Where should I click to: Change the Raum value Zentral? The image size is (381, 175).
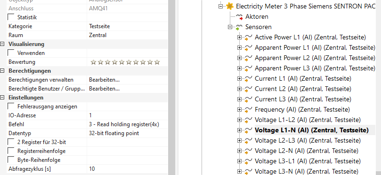pyautogui.click(x=127, y=35)
